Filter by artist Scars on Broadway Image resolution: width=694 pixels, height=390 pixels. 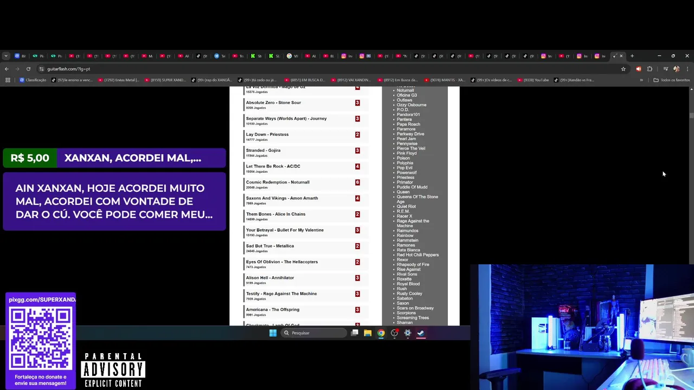[x=415, y=308]
